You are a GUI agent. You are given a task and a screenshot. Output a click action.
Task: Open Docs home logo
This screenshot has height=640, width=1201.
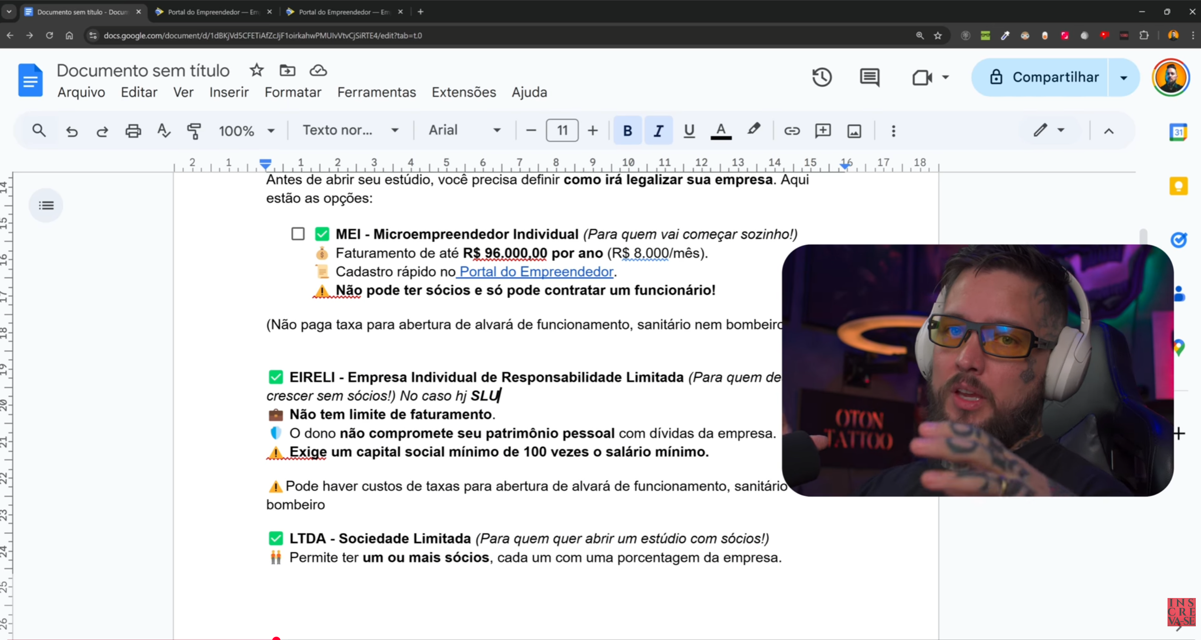tap(30, 80)
